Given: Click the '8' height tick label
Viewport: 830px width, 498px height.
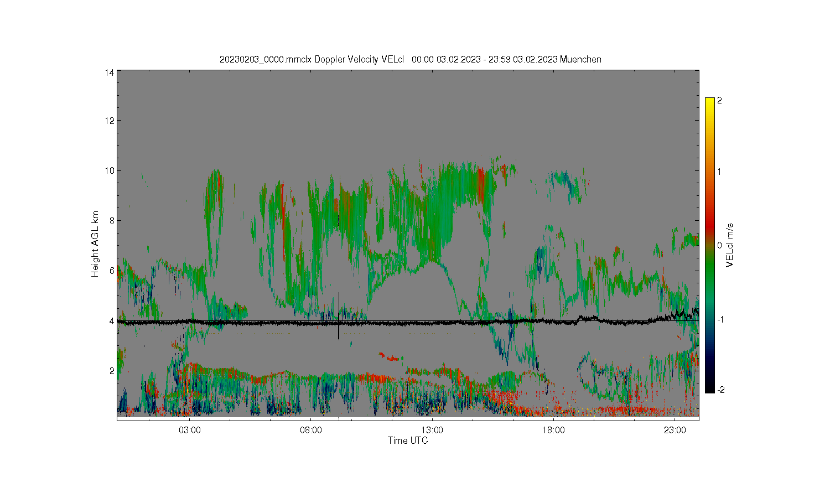Looking at the screenshot, I should [x=112, y=220].
